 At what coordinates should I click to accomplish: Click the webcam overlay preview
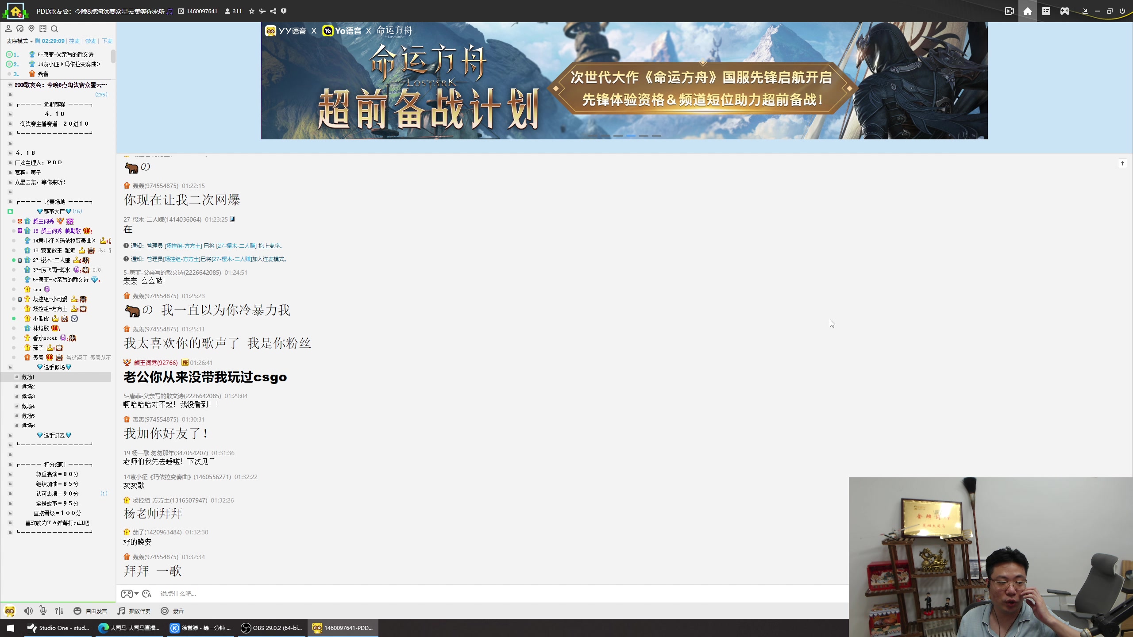pos(990,557)
